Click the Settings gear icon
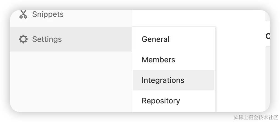This screenshot has width=280, height=122. coord(23,39)
